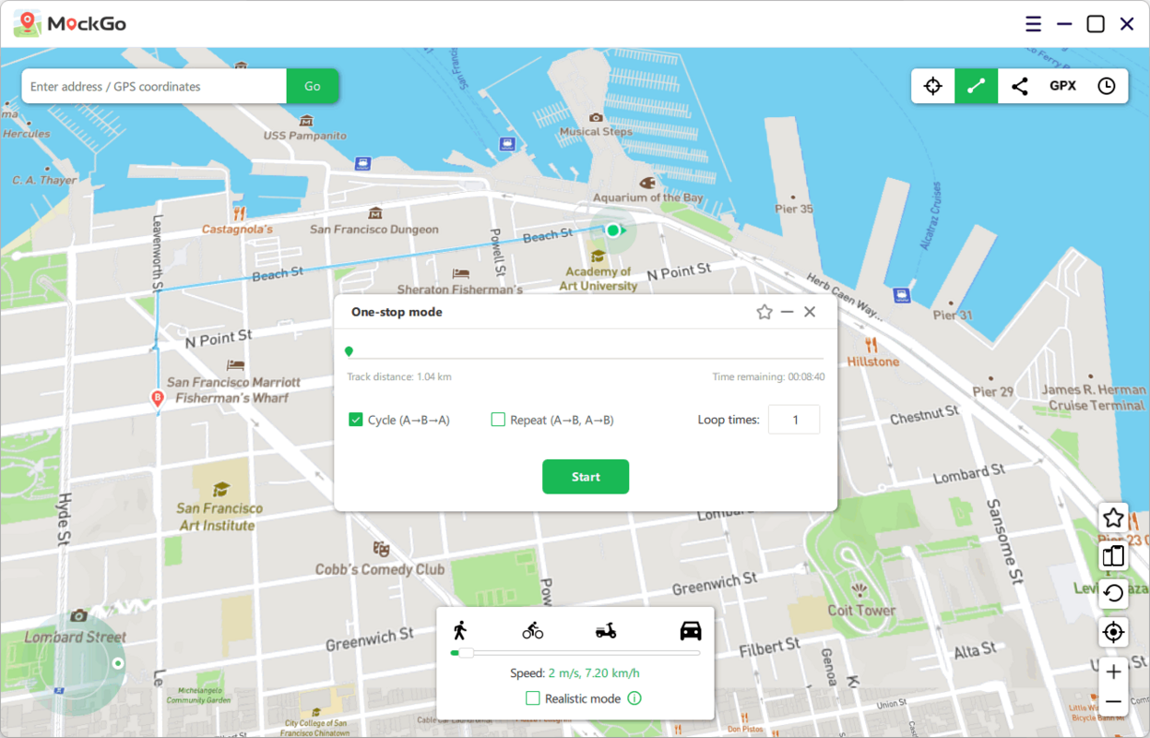Viewport: 1150px width, 738px height.
Task: Center map on current location target icon
Action: click(1113, 632)
